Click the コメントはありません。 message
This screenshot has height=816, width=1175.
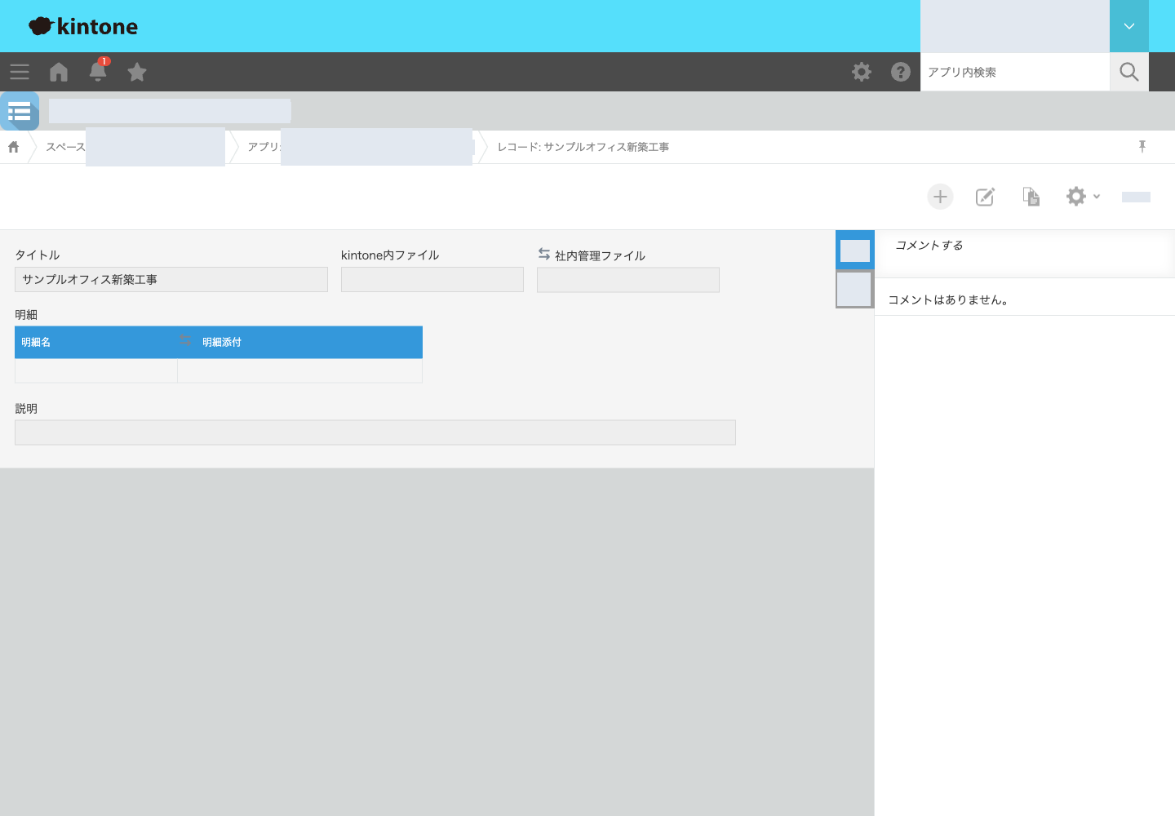coord(948,299)
